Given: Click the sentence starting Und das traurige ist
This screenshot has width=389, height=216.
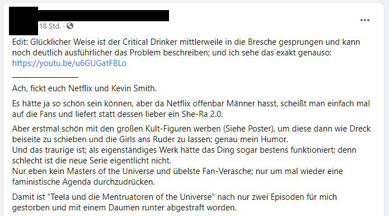Looking at the screenshot, I should click(184, 155).
